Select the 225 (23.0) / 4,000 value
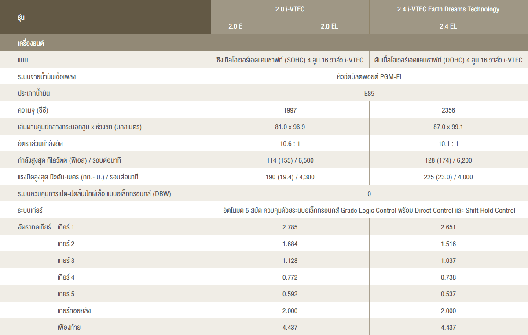 tap(448, 177)
